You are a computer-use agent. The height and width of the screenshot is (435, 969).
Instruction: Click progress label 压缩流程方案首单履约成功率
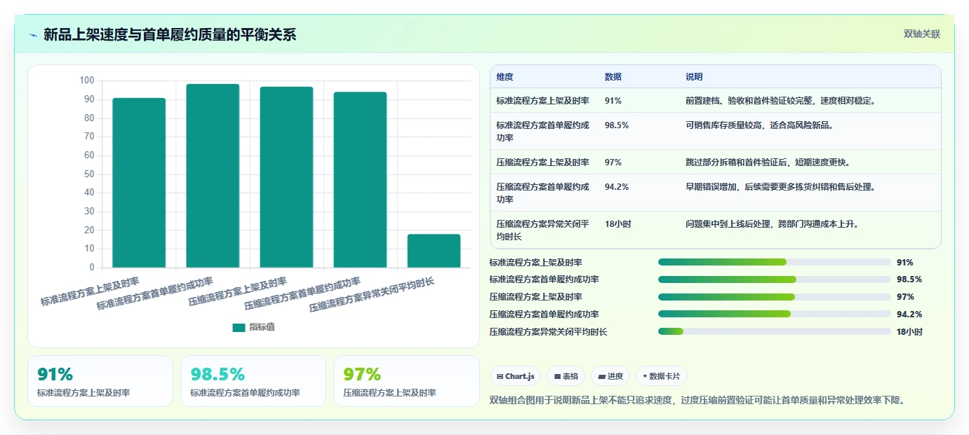coord(544,314)
